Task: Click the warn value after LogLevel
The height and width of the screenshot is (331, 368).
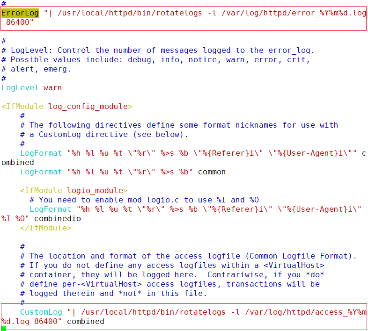Action: [x=52, y=88]
